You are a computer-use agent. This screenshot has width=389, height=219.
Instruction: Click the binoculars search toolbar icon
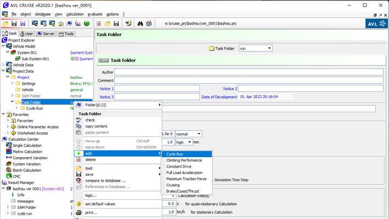click(140, 24)
